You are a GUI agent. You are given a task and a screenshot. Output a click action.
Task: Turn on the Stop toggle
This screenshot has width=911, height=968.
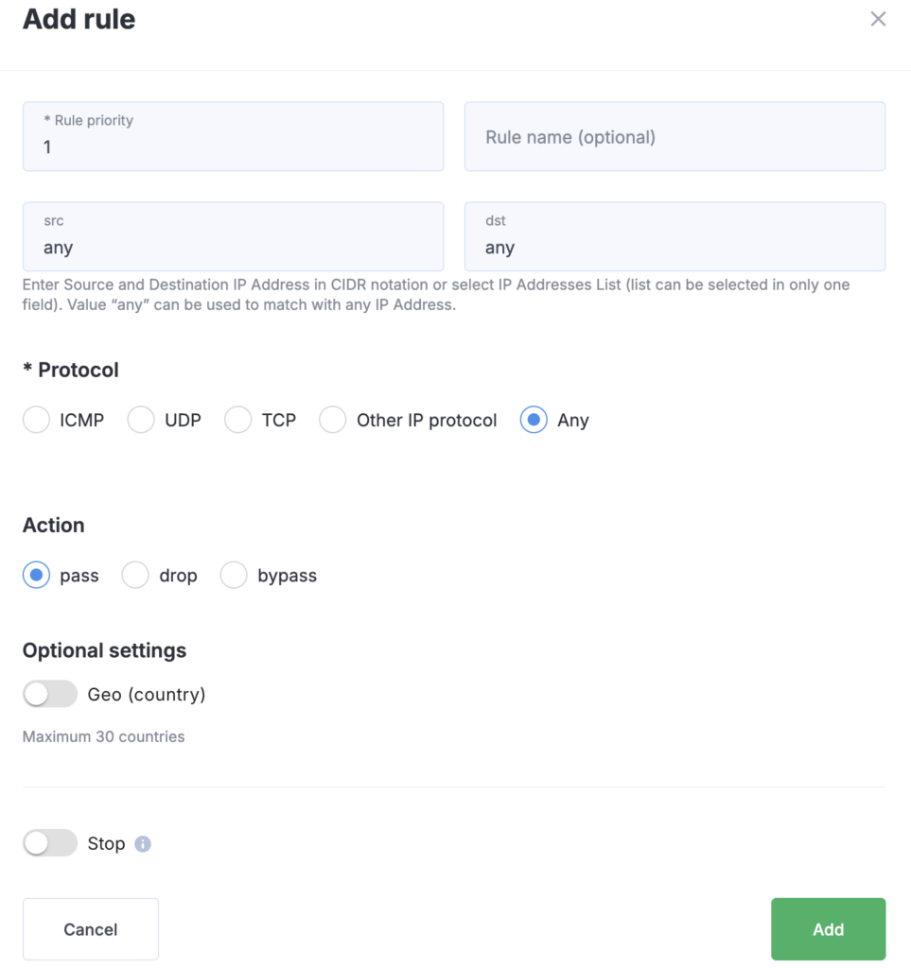[50, 843]
